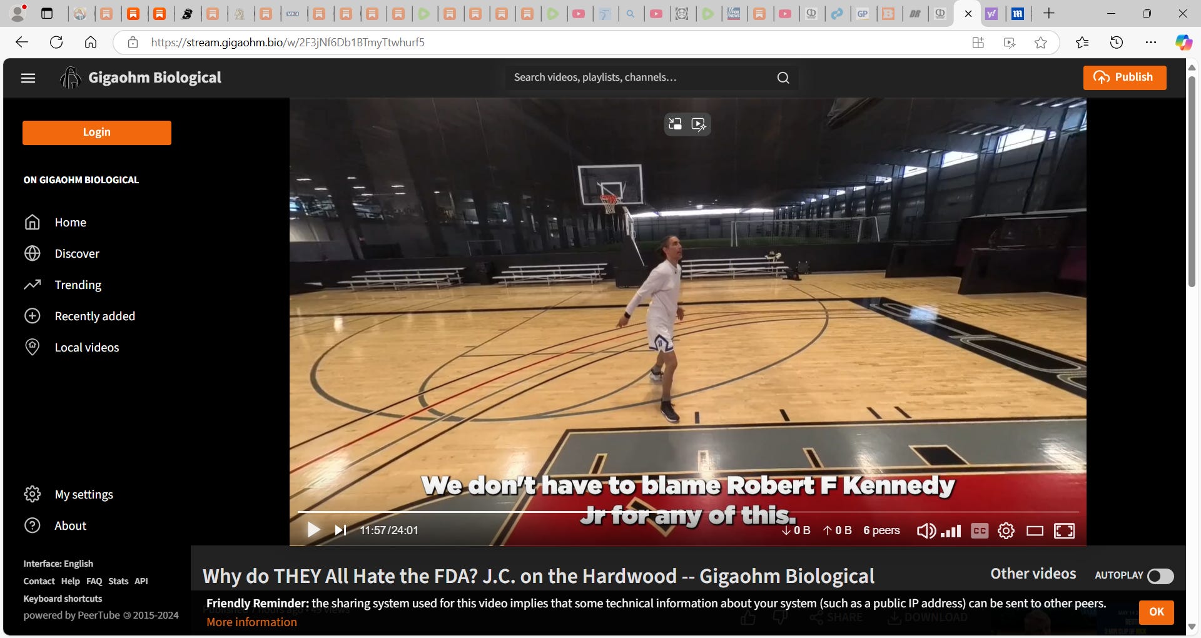Click the orange Login button
The image size is (1201, 638).
[x=97, y=133]
